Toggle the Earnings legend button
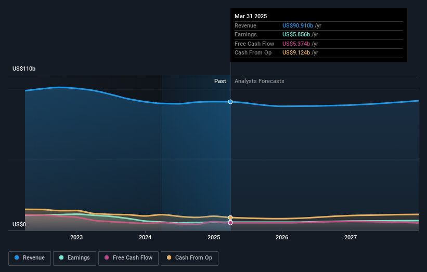This screenshot has width=427, height=272. click(74, 258)
